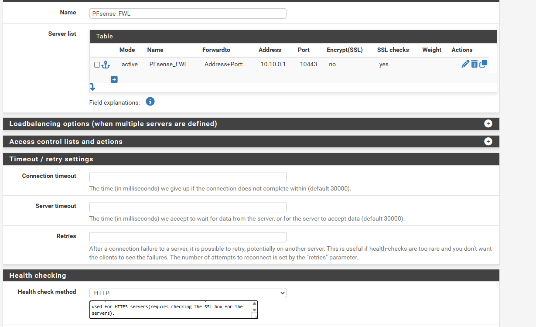Click the backend Name input field
The height and width of the screenshot is (327, 536).
[x=188, y=14]
